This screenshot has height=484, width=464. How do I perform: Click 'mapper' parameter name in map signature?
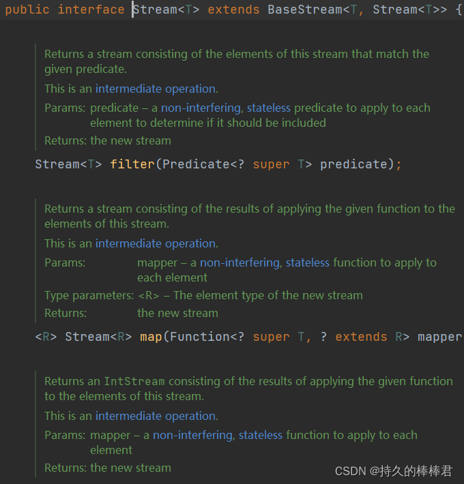440,337
